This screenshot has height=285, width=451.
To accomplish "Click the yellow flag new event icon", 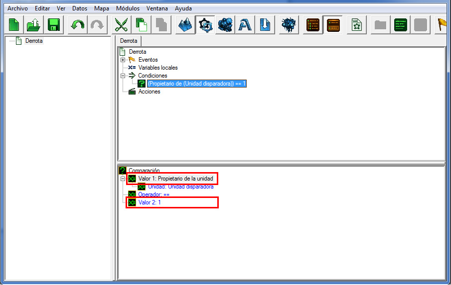I will (442, 25).
